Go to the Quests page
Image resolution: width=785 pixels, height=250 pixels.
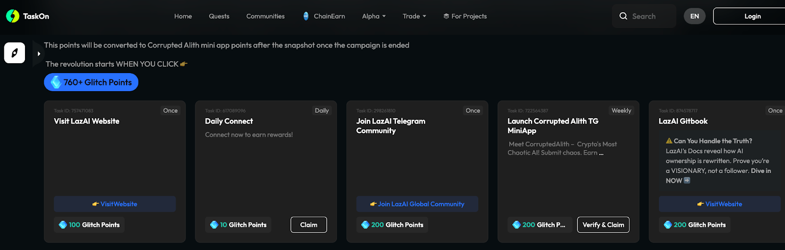click(x=219, y=16)
